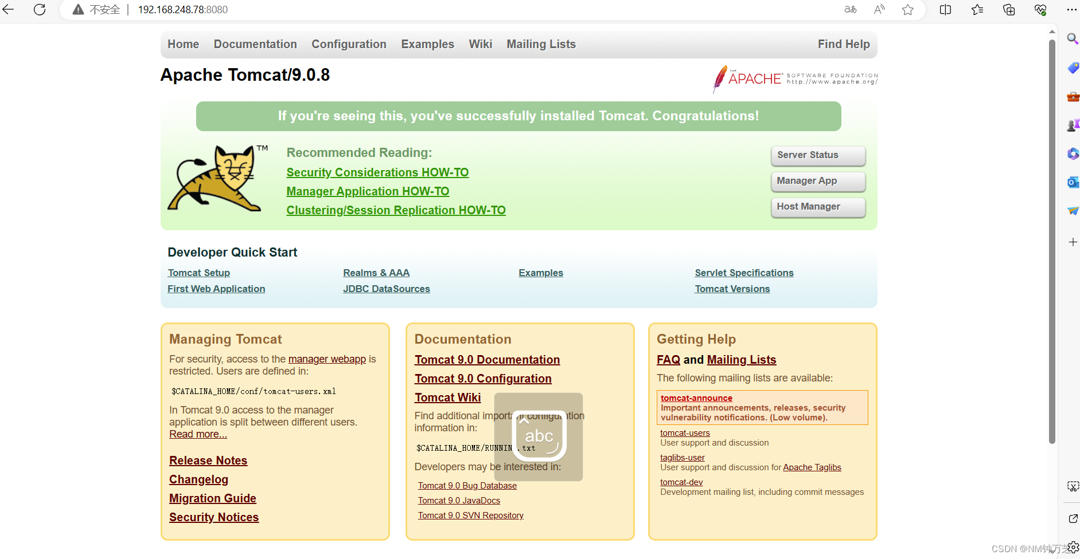Click the Tomcat cat logo
Viewport: 1080px width, 559px height.
216,178
